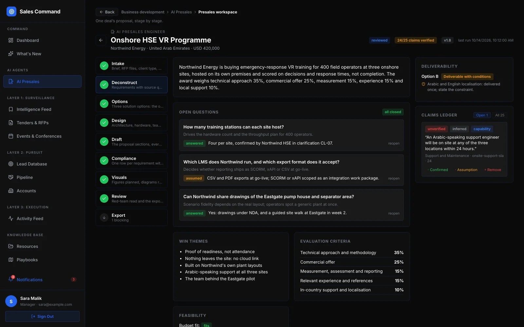This screenshot has height=327, width=524.
Task: Click the Export stage down-arrow icon
Action: coord(104,217)
